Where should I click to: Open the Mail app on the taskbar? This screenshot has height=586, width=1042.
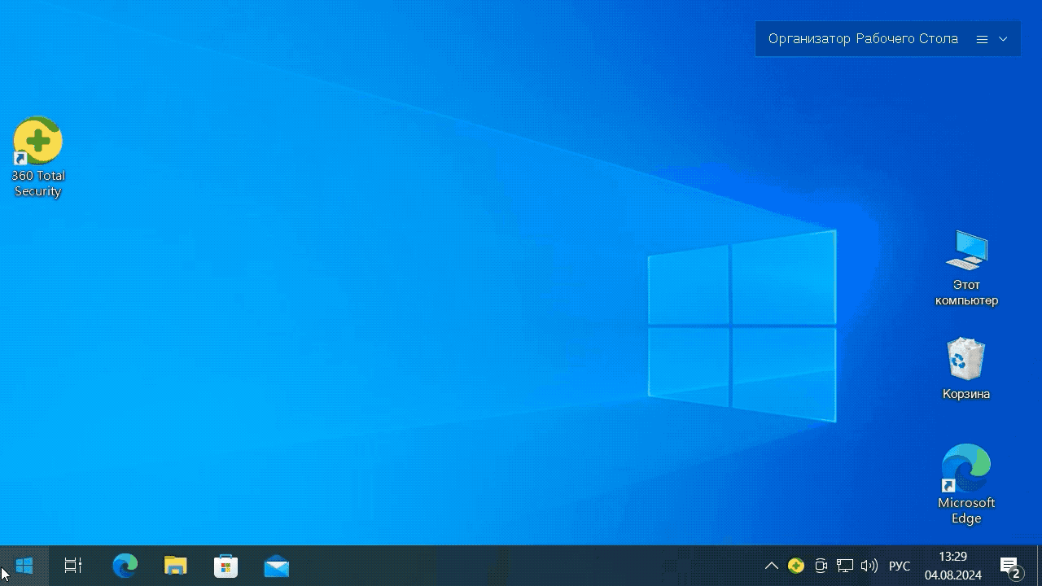tap(277, 566)
